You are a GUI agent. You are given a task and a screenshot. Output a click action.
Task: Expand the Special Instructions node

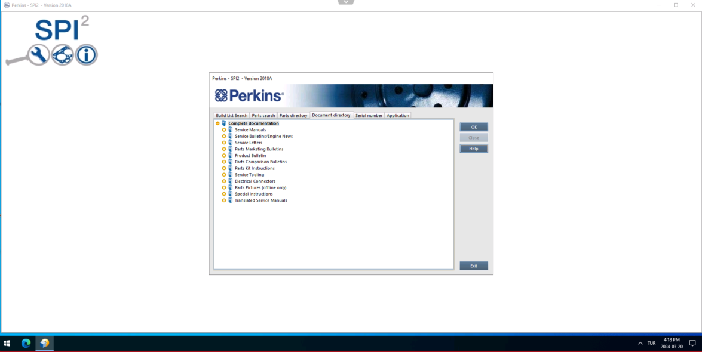[224, 194]
